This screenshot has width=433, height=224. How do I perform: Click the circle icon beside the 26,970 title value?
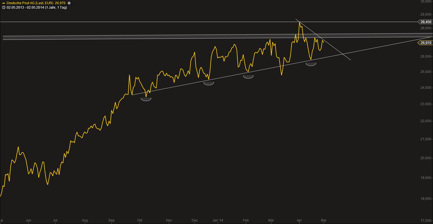(69, 3)
